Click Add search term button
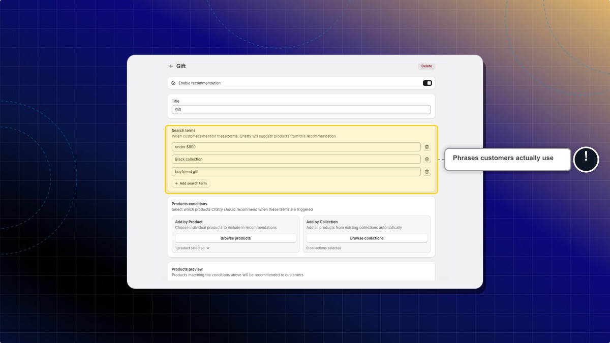This screenshot has height=343, width=610. tap(191, 183)
